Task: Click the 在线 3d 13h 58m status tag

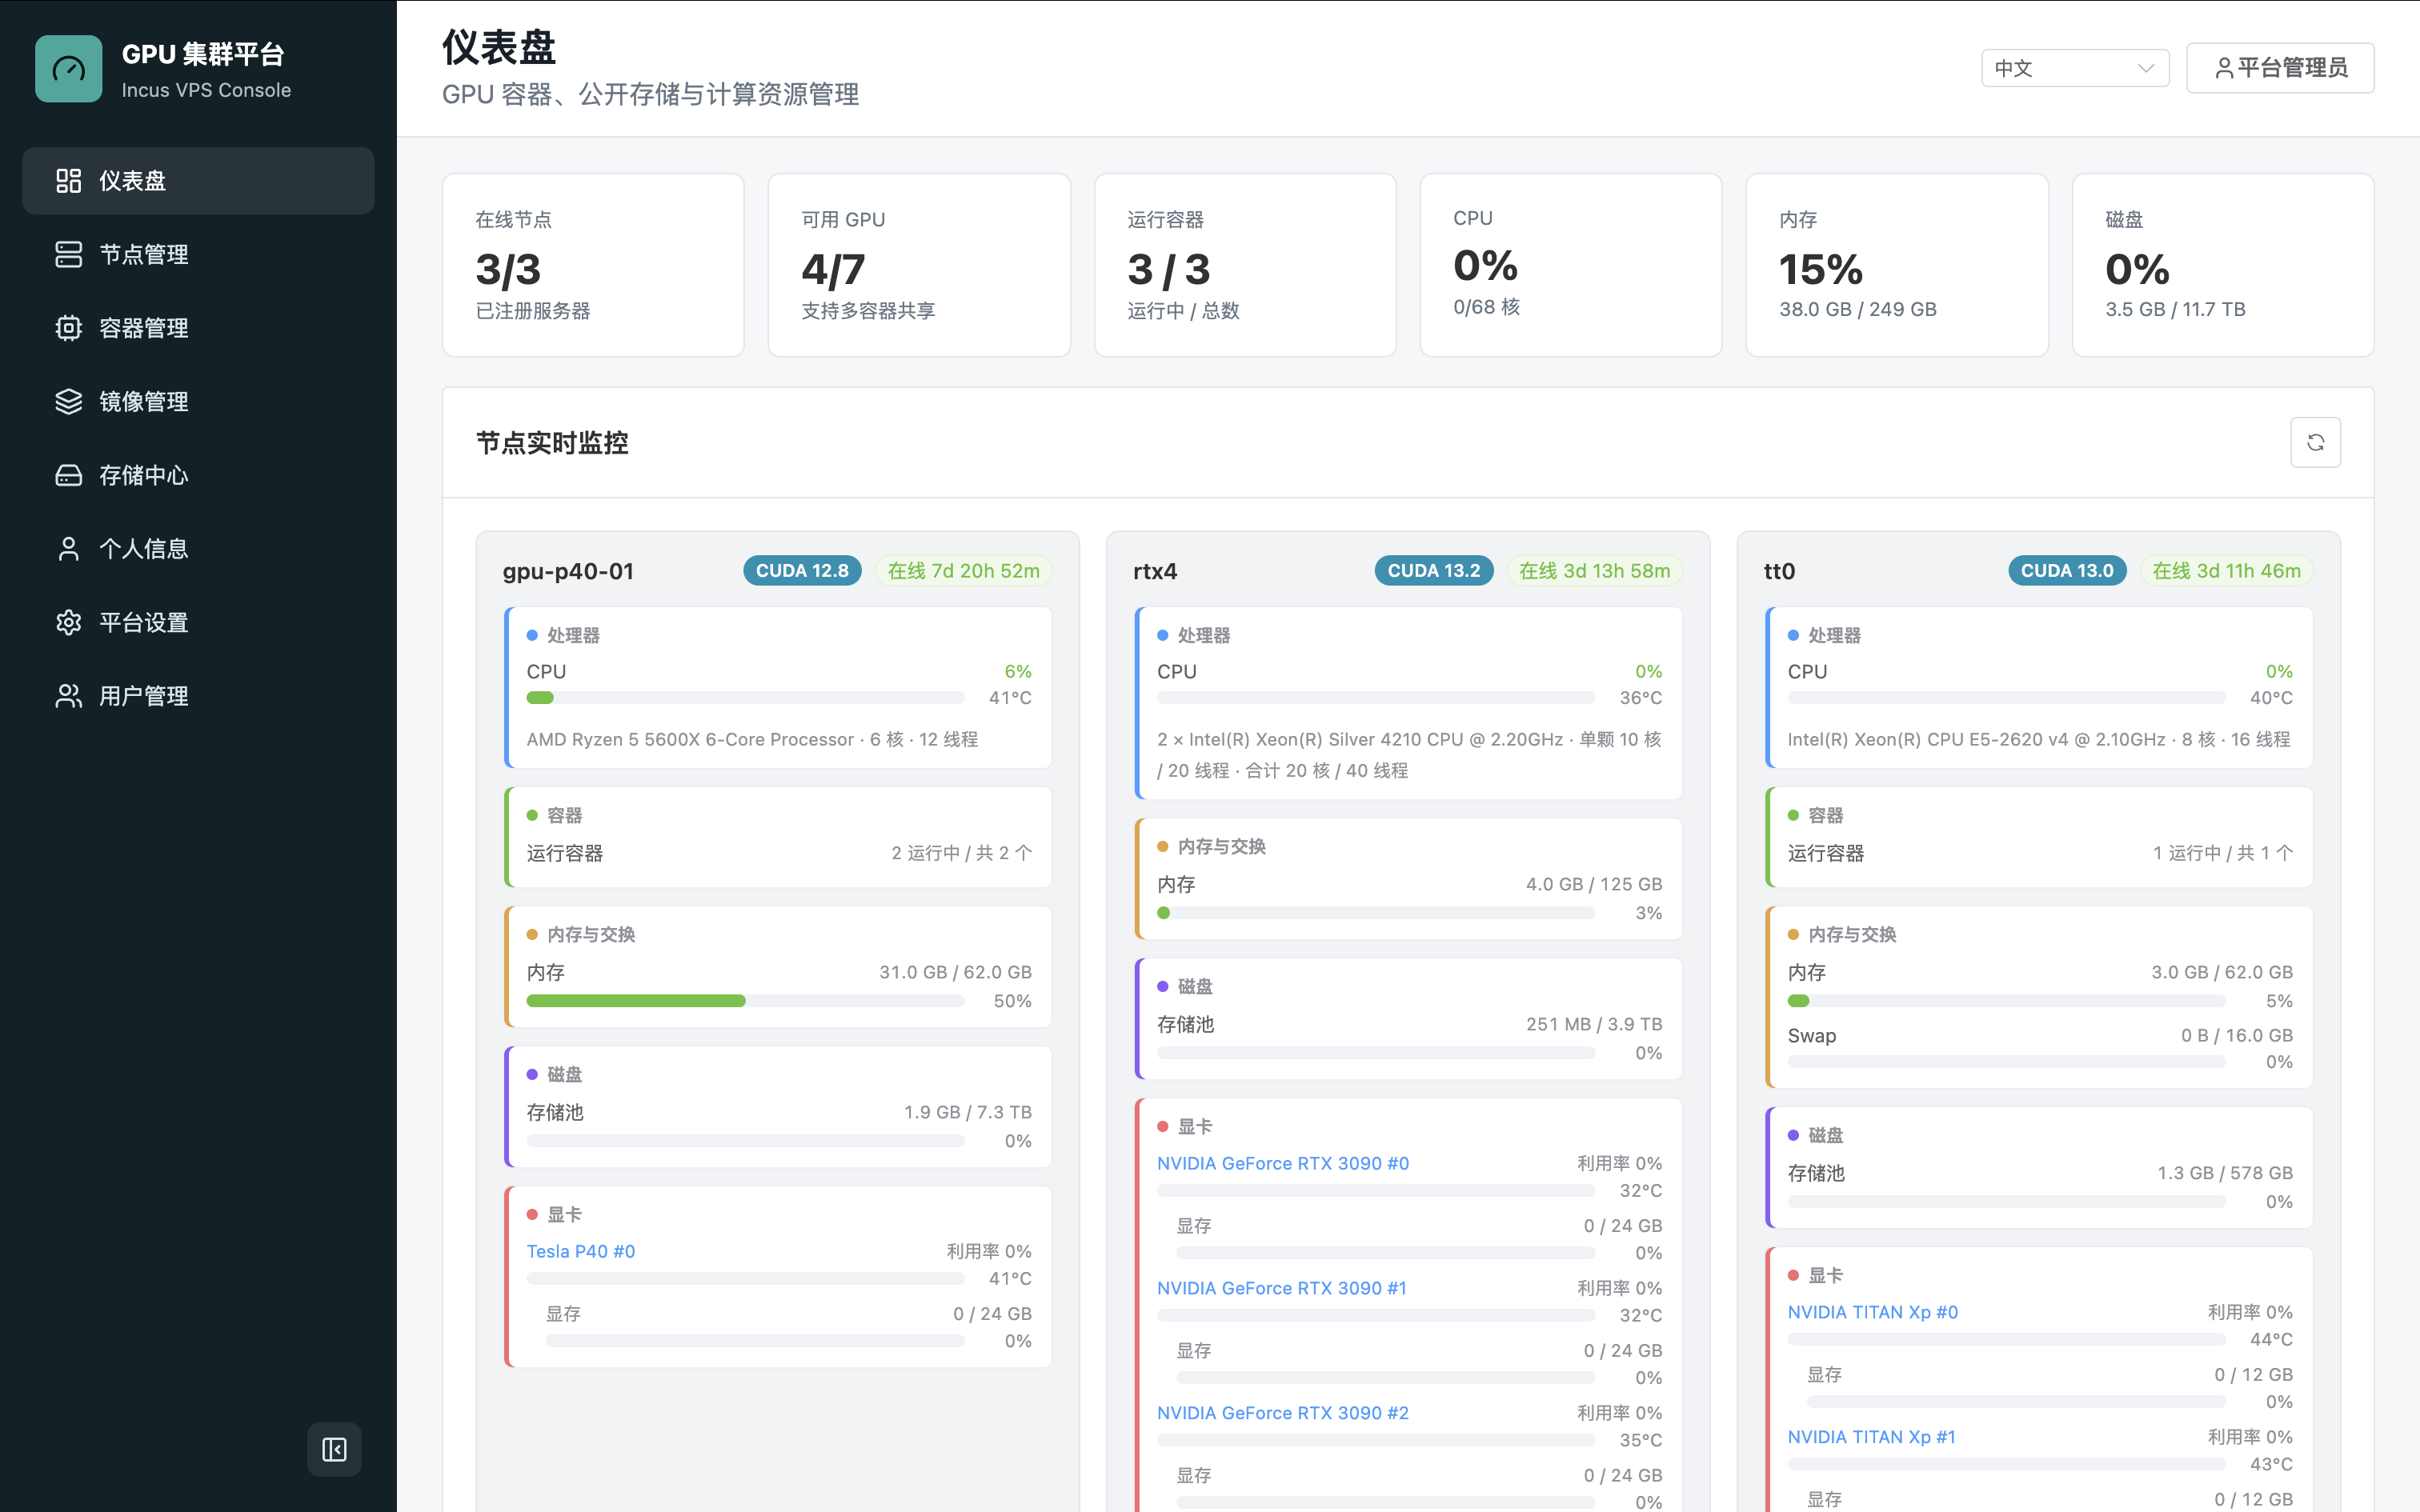Action: pyautogui.click(x=1595, y=571)
